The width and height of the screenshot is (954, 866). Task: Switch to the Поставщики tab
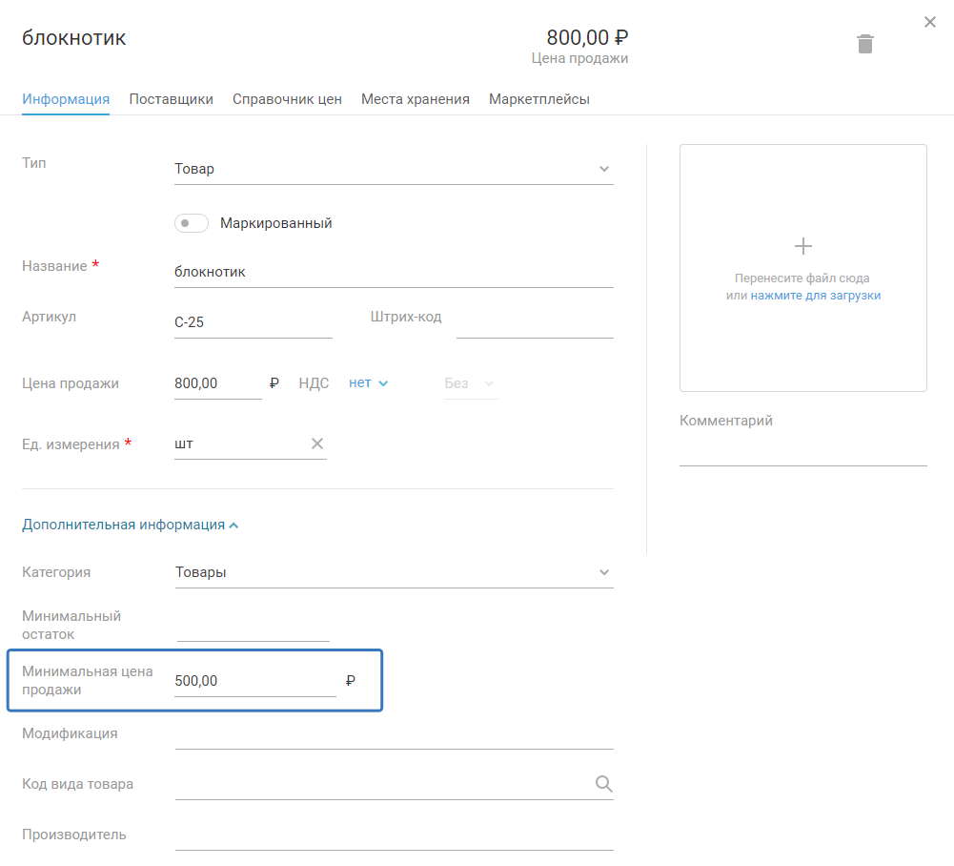pos(171,99)
